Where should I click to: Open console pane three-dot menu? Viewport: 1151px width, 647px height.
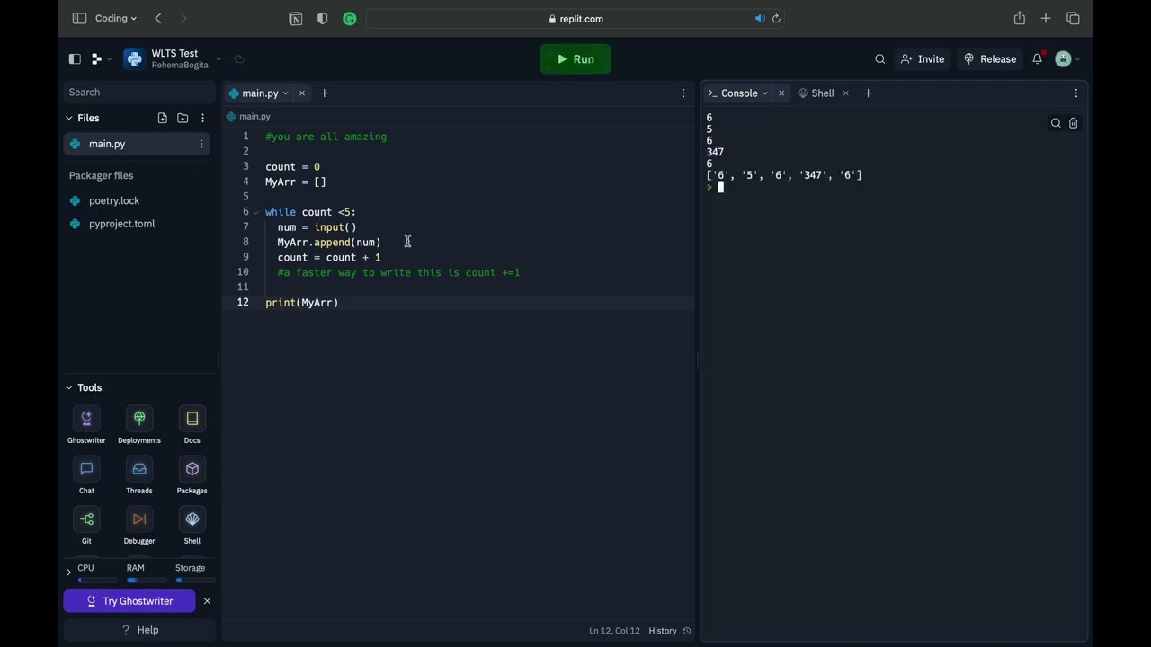coord(1076,93)
